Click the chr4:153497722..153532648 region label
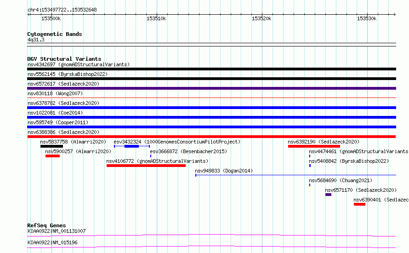 (x=62, y=10)
